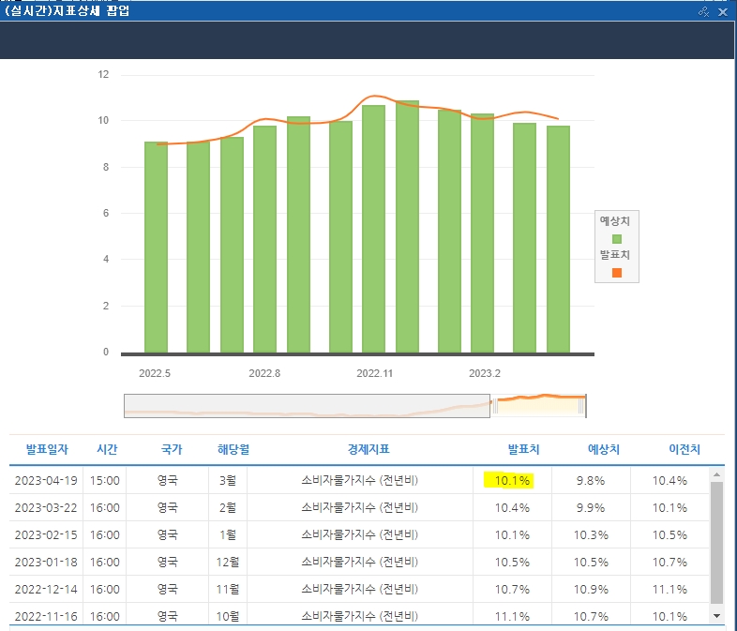Click 영국 in the 1월 row

[x=167, y=535]
